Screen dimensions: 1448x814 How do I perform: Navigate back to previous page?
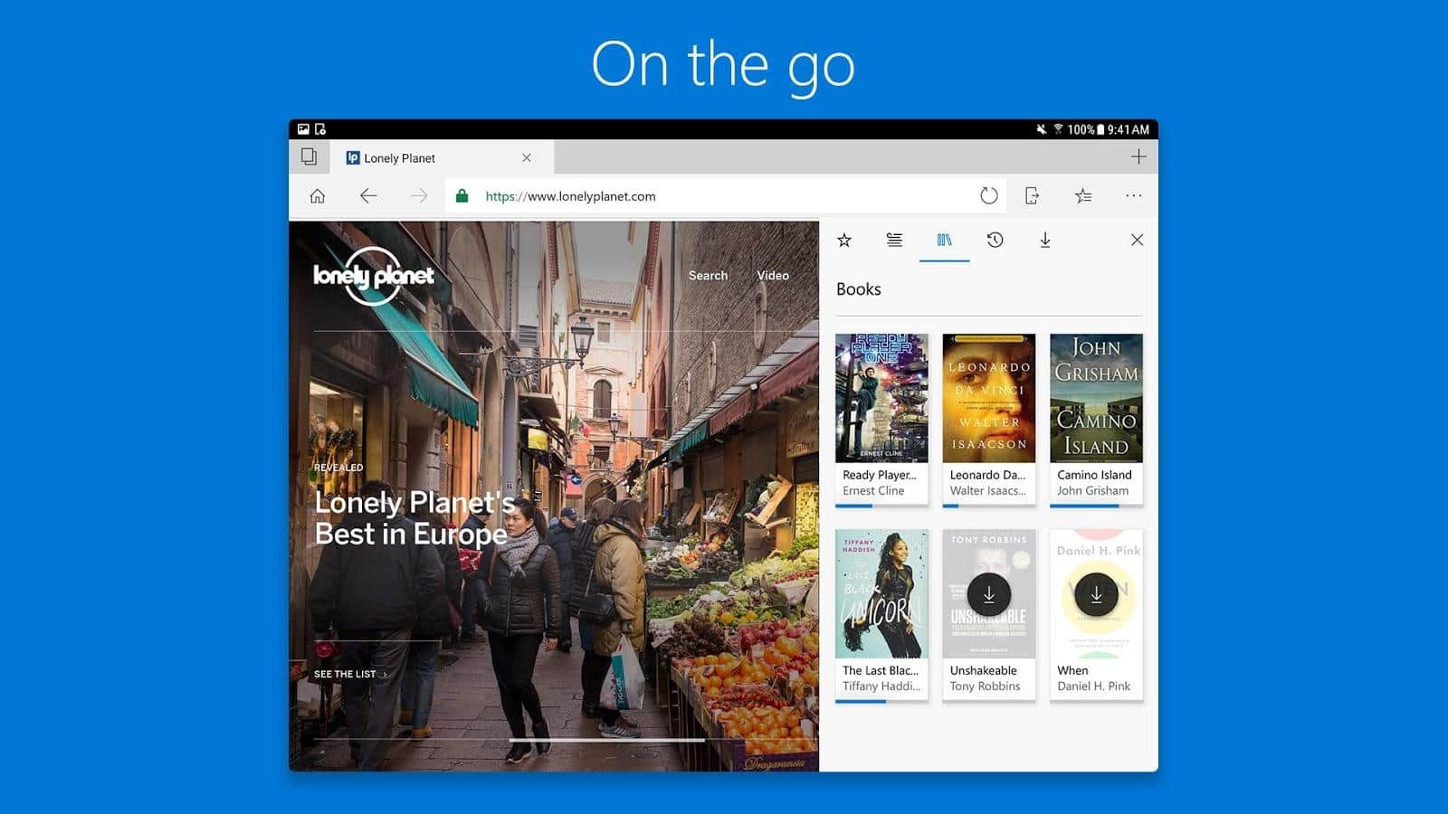(367, 196)
